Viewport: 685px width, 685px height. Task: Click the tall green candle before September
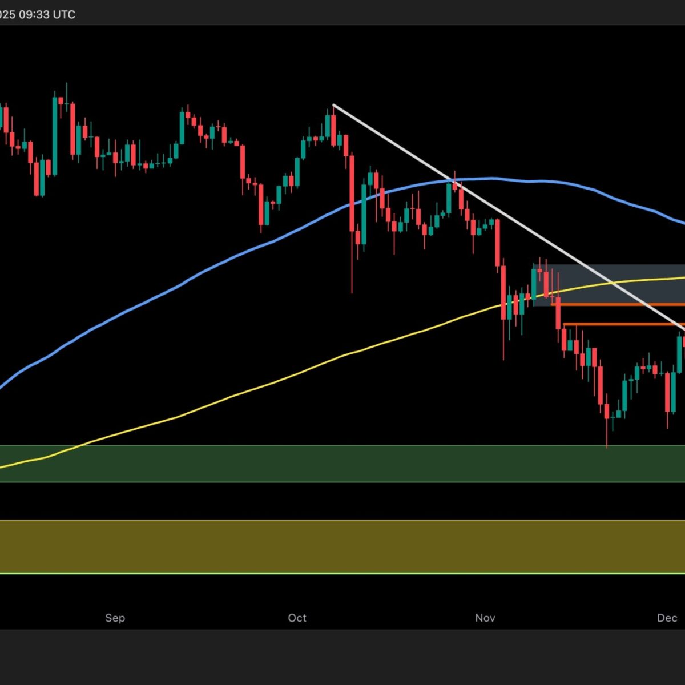point(55,134)
